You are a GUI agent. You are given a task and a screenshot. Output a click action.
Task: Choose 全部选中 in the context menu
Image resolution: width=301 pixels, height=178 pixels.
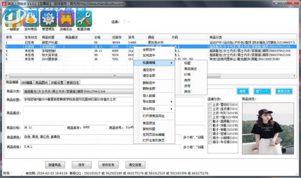click(x=149, y=50)
